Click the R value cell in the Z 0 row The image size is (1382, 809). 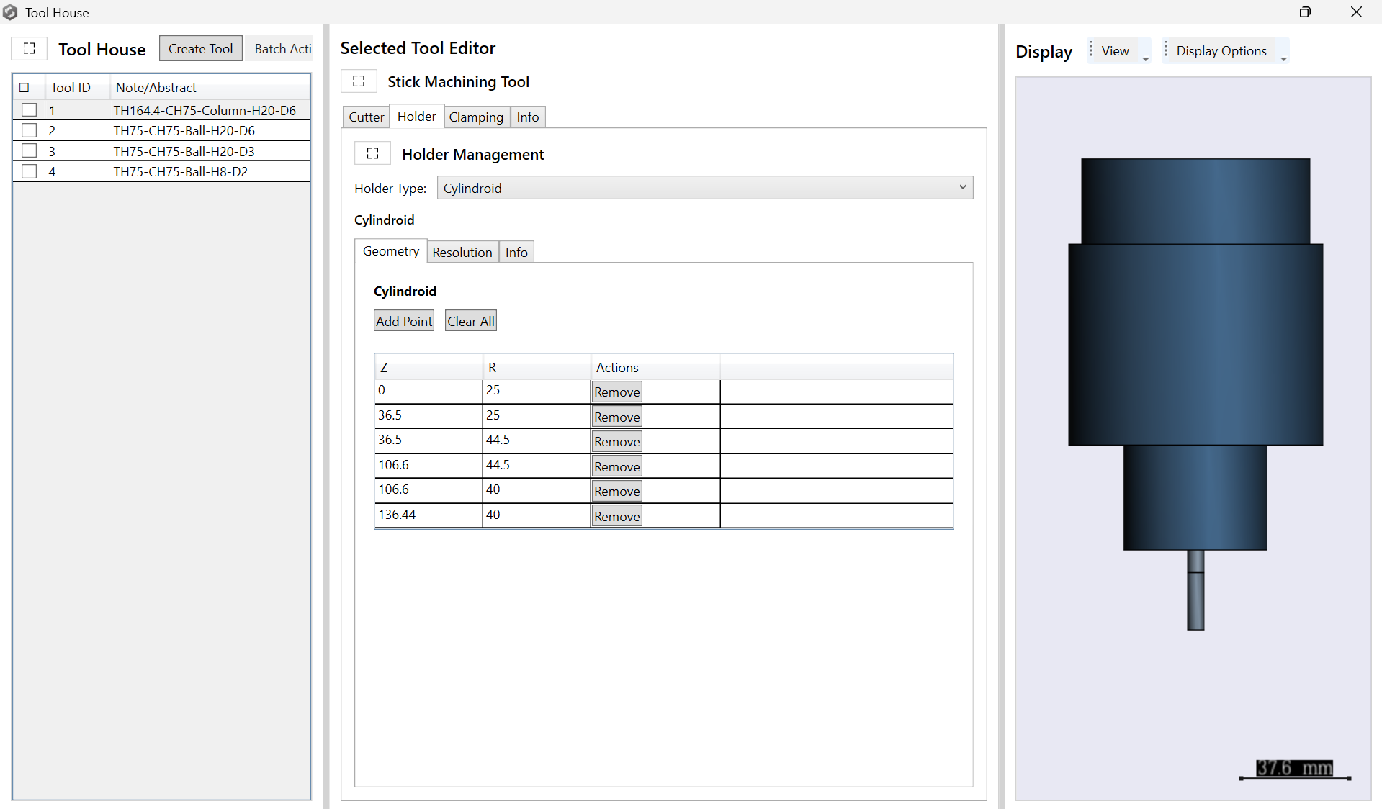(535, 391)
